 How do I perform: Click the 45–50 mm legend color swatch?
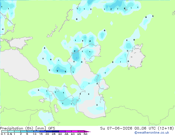pos(81,131)
